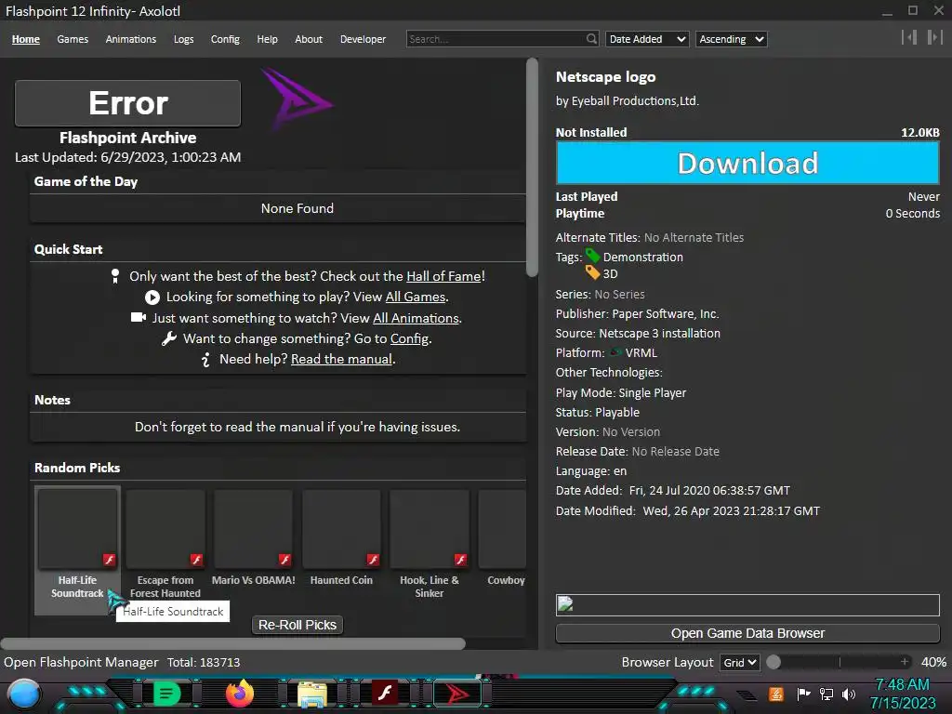Click the Flash badge on Half-Life Soundtrack
The image size is (952, 714).
click(110, 559)
